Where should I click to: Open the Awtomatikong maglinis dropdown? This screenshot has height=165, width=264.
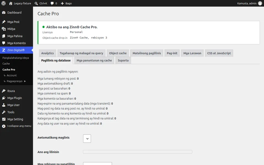coord(87,139)
